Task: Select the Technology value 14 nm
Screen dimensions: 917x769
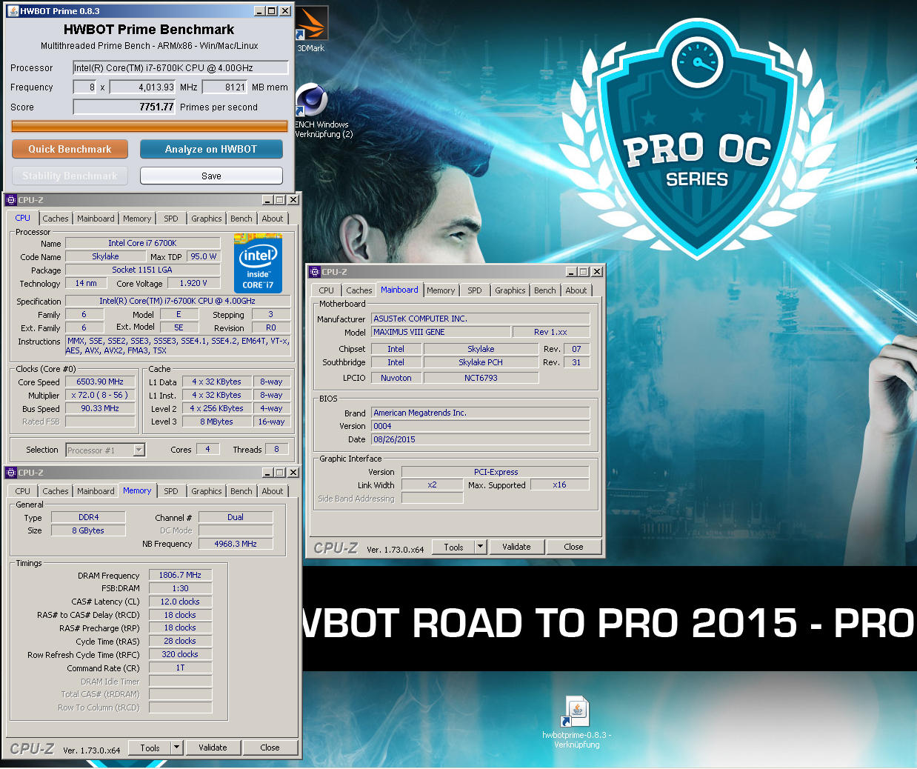Action: point(86,284)
